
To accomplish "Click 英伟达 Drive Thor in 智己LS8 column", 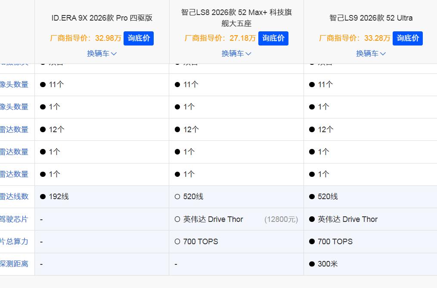I will pyautogui.click(x=213, y=219).
